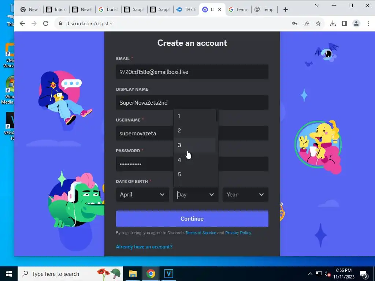Open Chrome downloads
Screen dimensions: 375x281
point(333,23)
